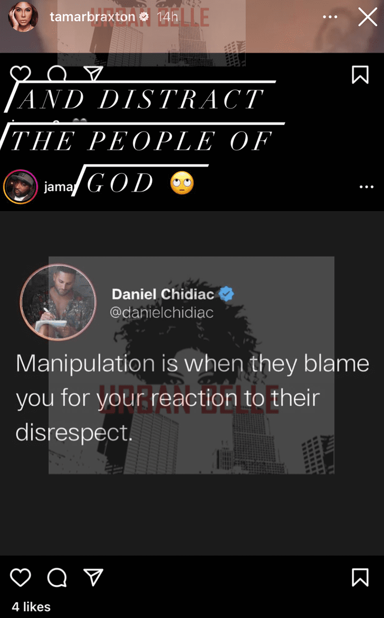Click the blue verified badge
384x618 pixels.
[x=226, y=293]
